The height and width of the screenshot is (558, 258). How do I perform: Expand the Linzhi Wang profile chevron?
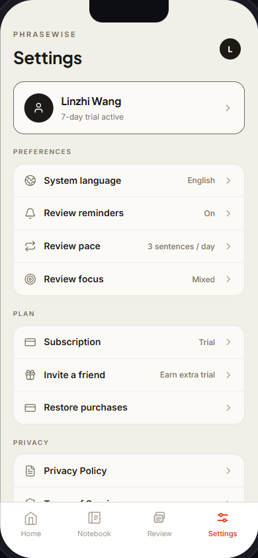[228, 108]
